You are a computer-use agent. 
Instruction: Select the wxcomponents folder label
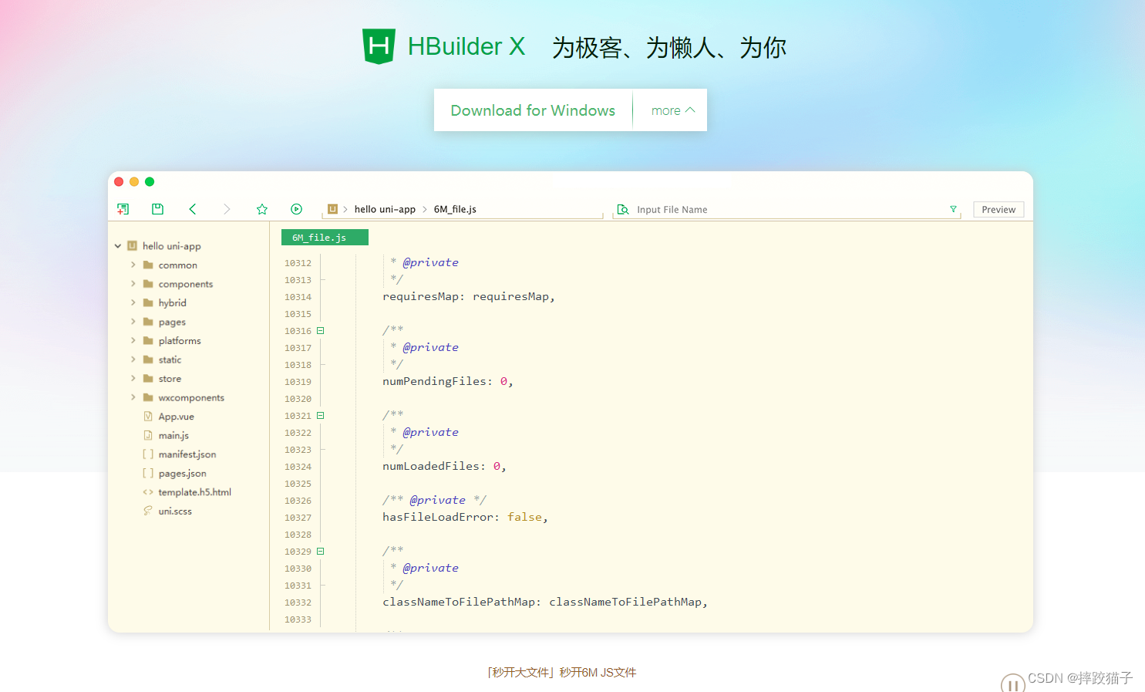(x=191, y=397)
